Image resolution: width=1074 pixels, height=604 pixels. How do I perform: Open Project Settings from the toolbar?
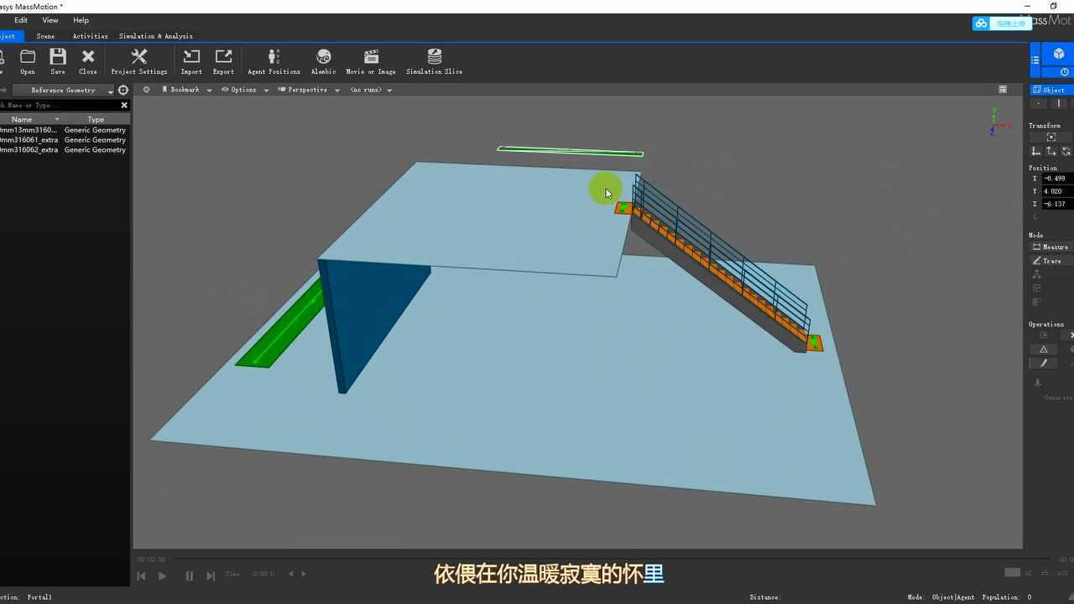point(138,59)
